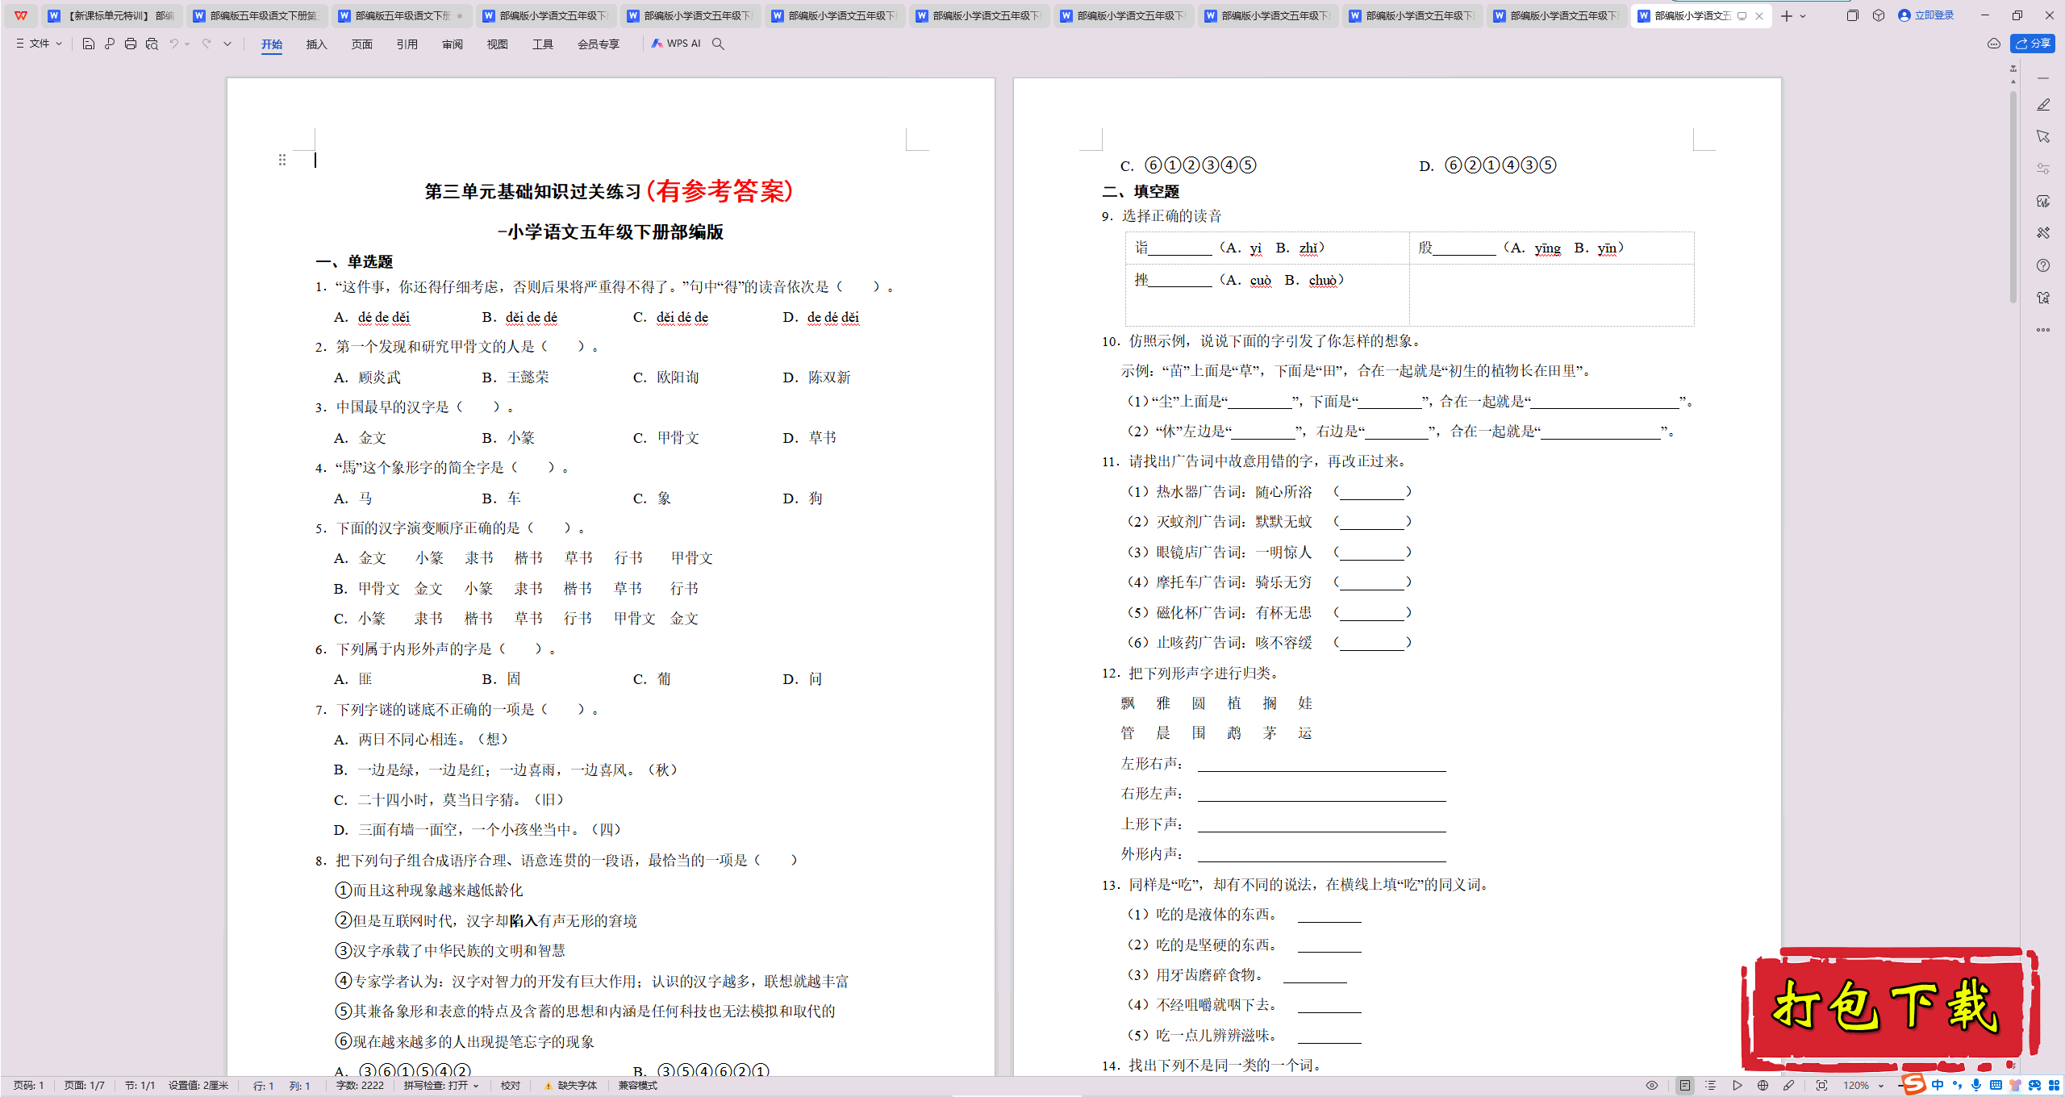Select the cursor selection tool in sidebar
The height and width of the screenshot is (1097, 2065).
tap(2043, 137)
